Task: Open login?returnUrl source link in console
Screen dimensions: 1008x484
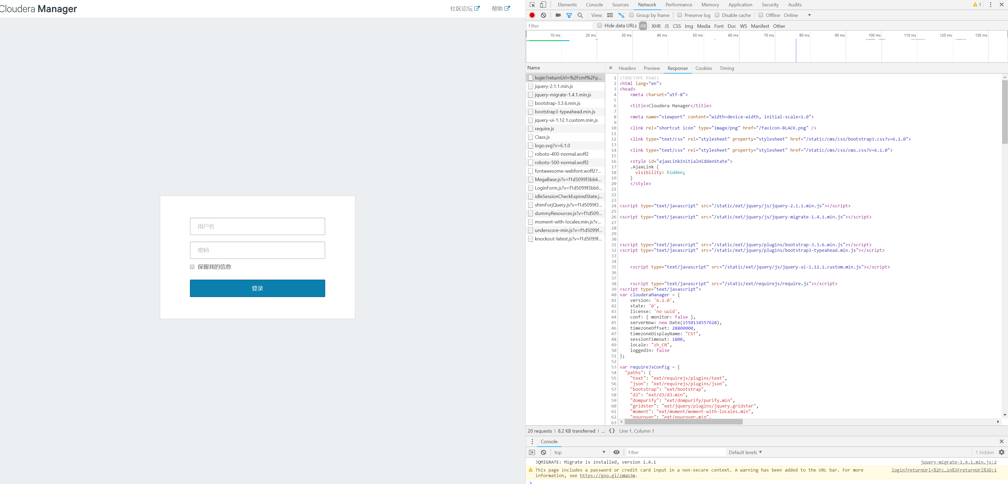Action: [944, 470]
